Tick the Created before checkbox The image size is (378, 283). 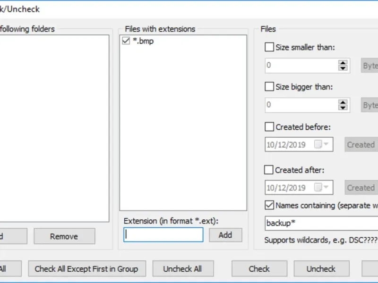269,127
